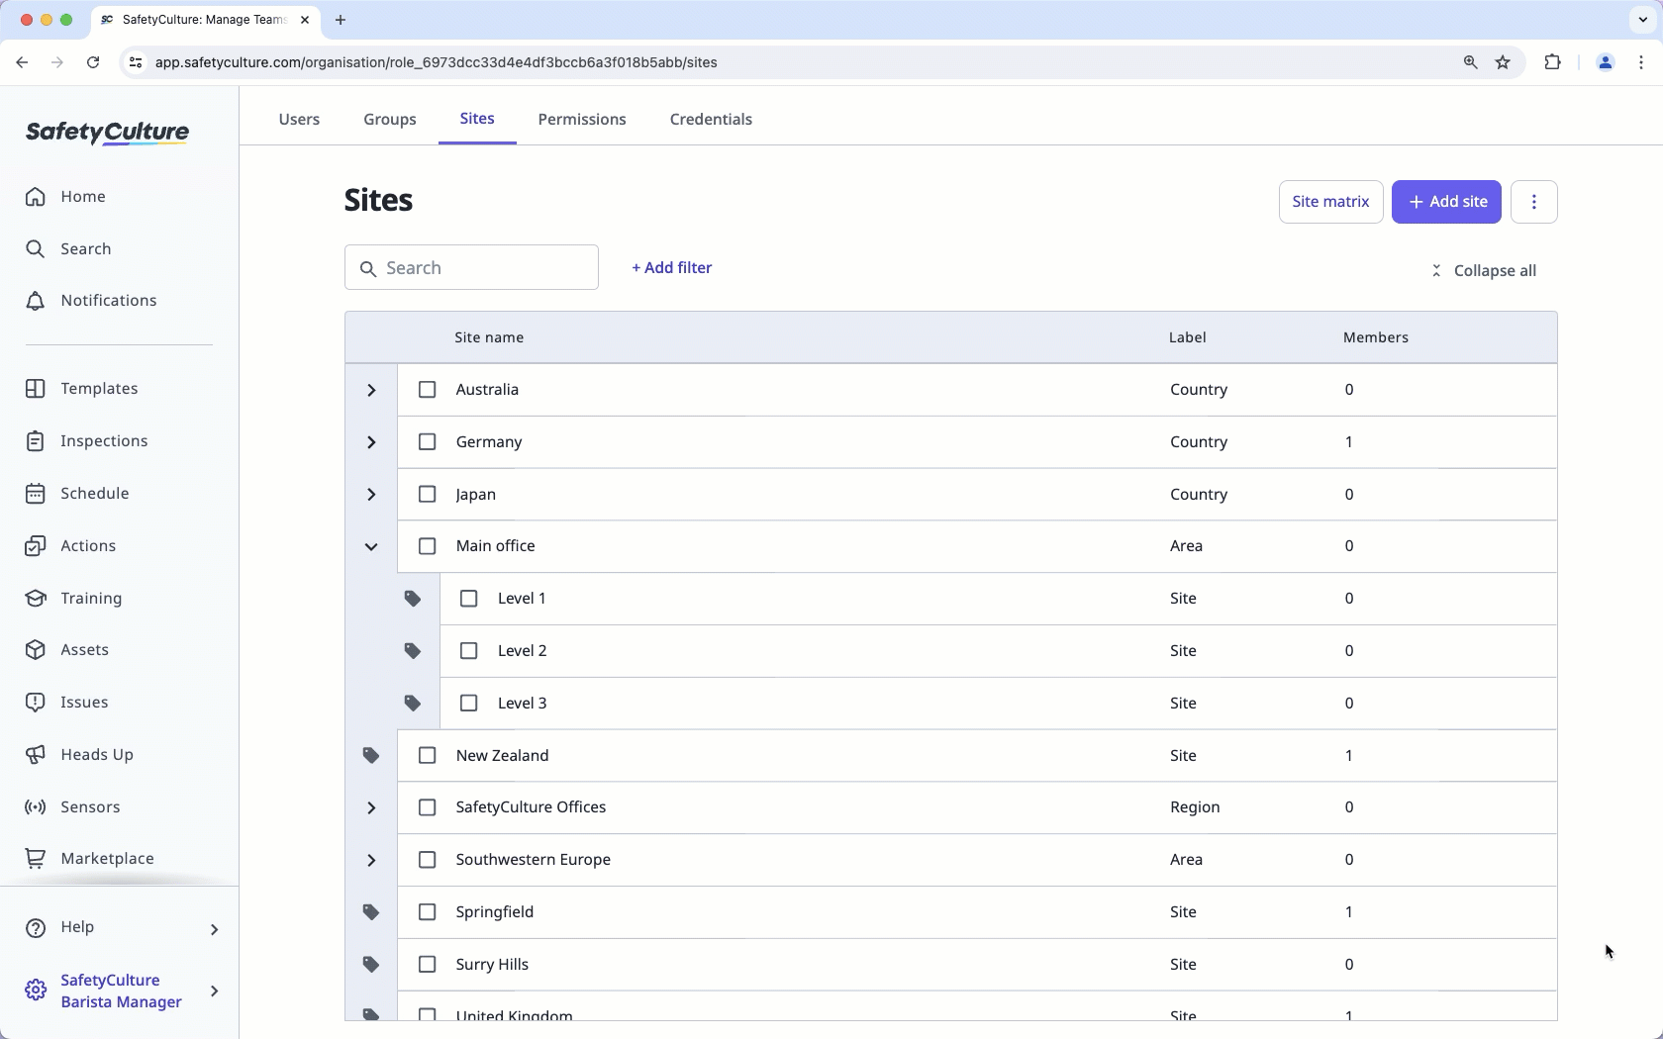Switch to the Permissions tab

582,119
